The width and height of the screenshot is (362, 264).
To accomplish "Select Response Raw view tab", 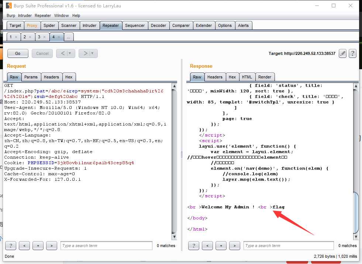I will pyautogui.click(x=197, y=77).
